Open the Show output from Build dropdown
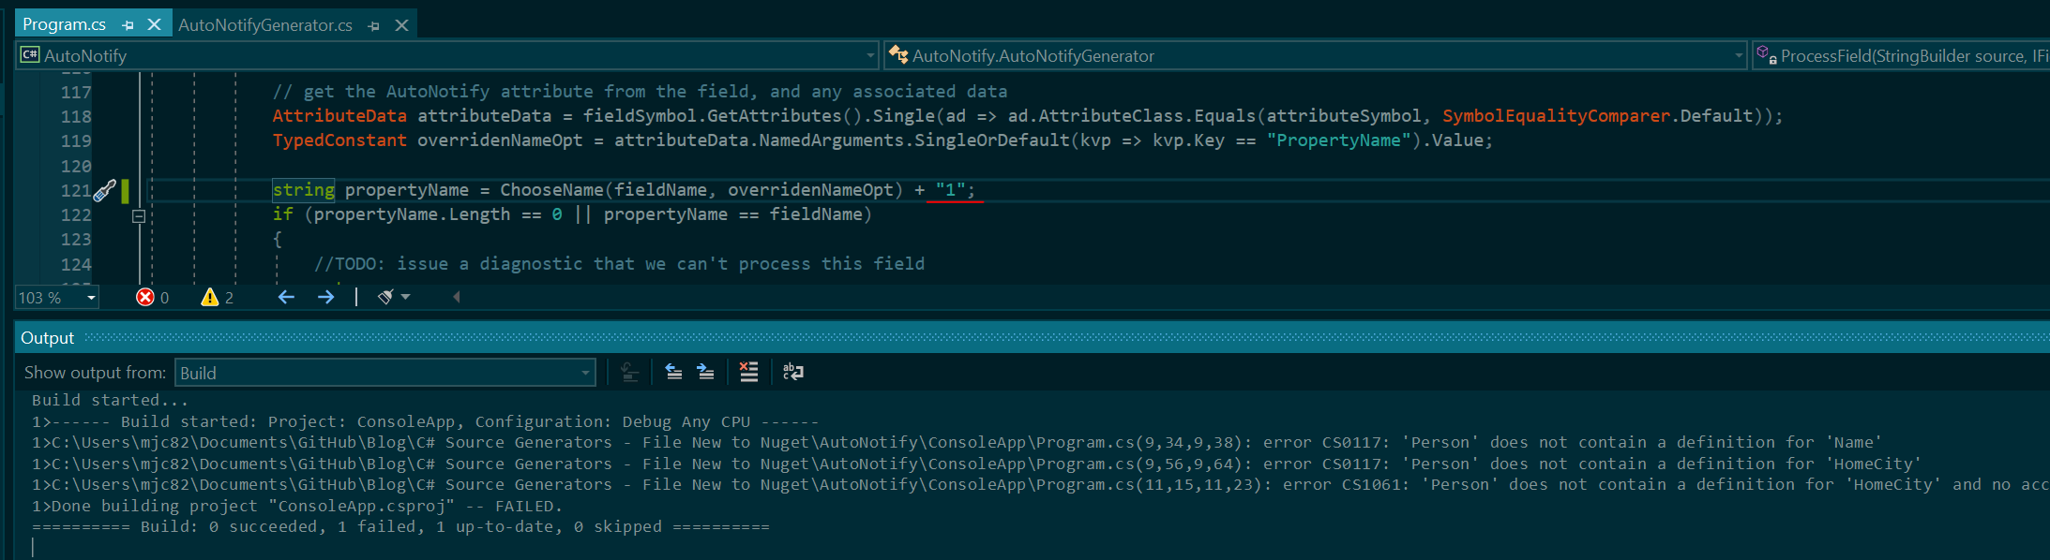The height and width of the screenshot is (560, 2050). (384, 373)
